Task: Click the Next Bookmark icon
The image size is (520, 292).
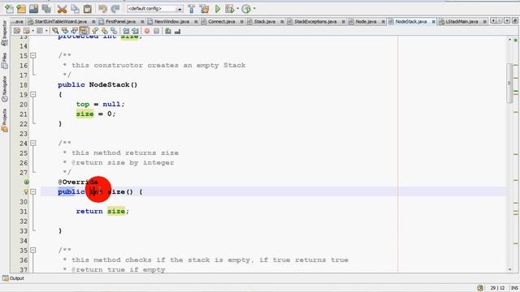Action: (105, 31)
